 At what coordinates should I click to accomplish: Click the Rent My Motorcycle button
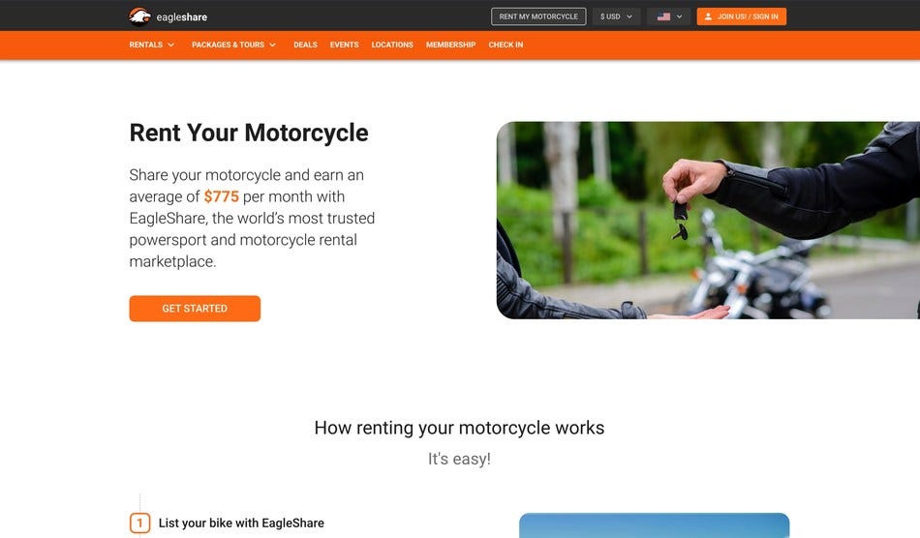(x=538, y=16)
